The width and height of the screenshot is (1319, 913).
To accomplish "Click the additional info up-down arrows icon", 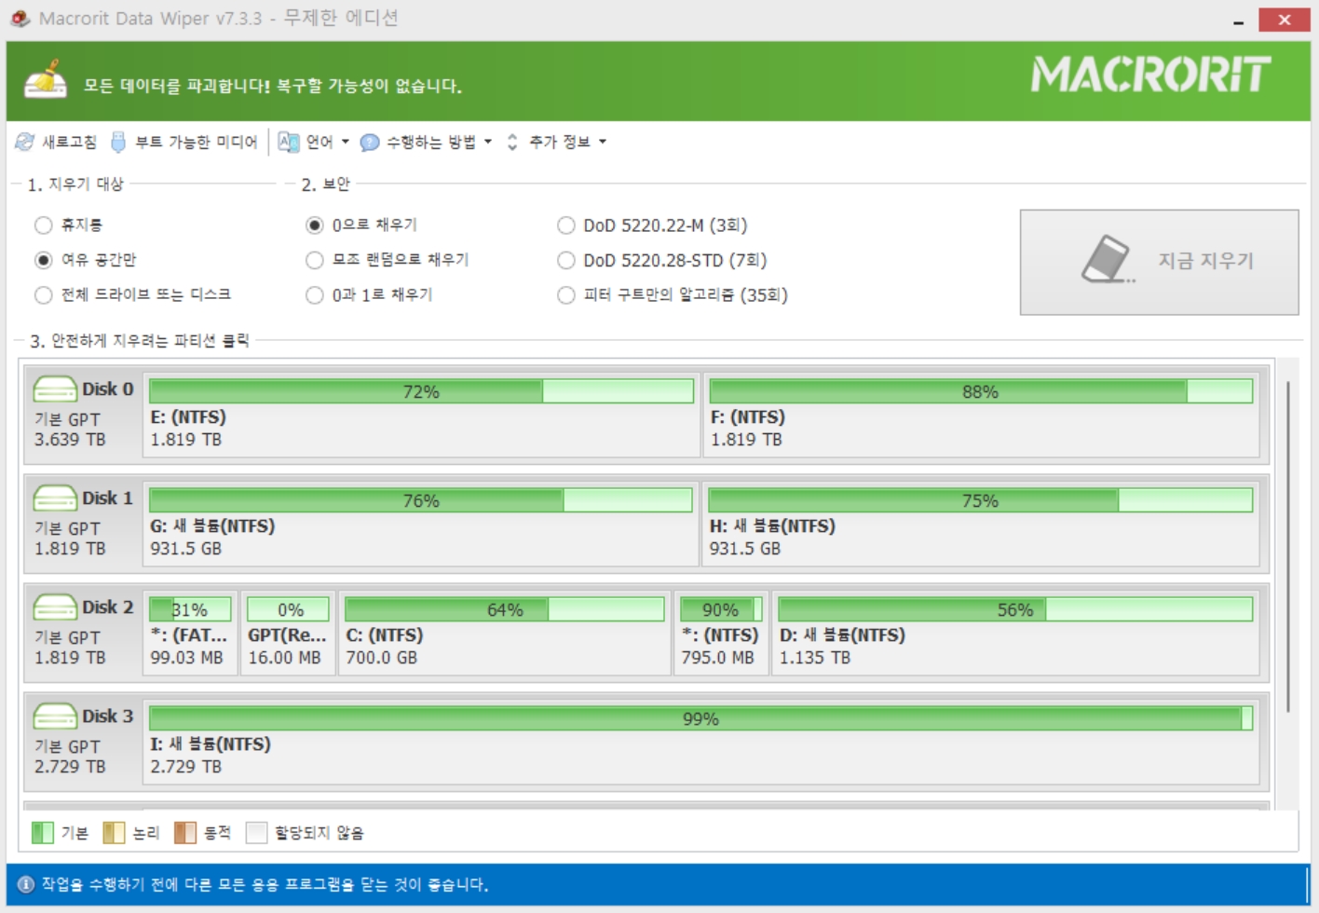I will point(512,142).
